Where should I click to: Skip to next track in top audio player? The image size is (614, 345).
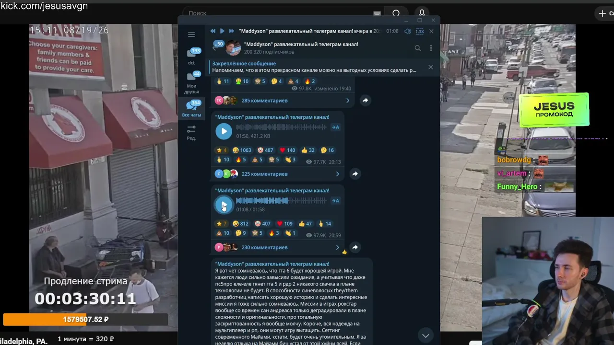pyautogui.click(x=231, y=31)
